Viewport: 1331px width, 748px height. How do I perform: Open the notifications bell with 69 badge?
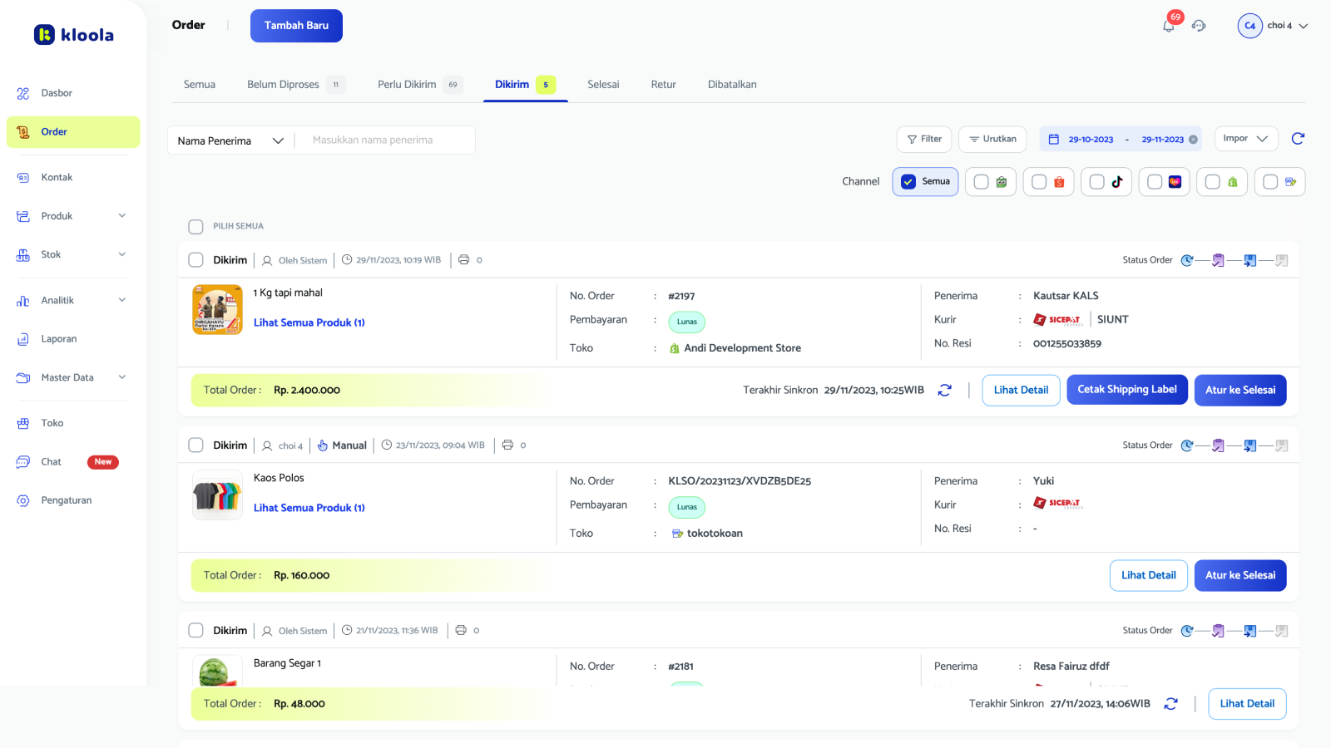1169,26
